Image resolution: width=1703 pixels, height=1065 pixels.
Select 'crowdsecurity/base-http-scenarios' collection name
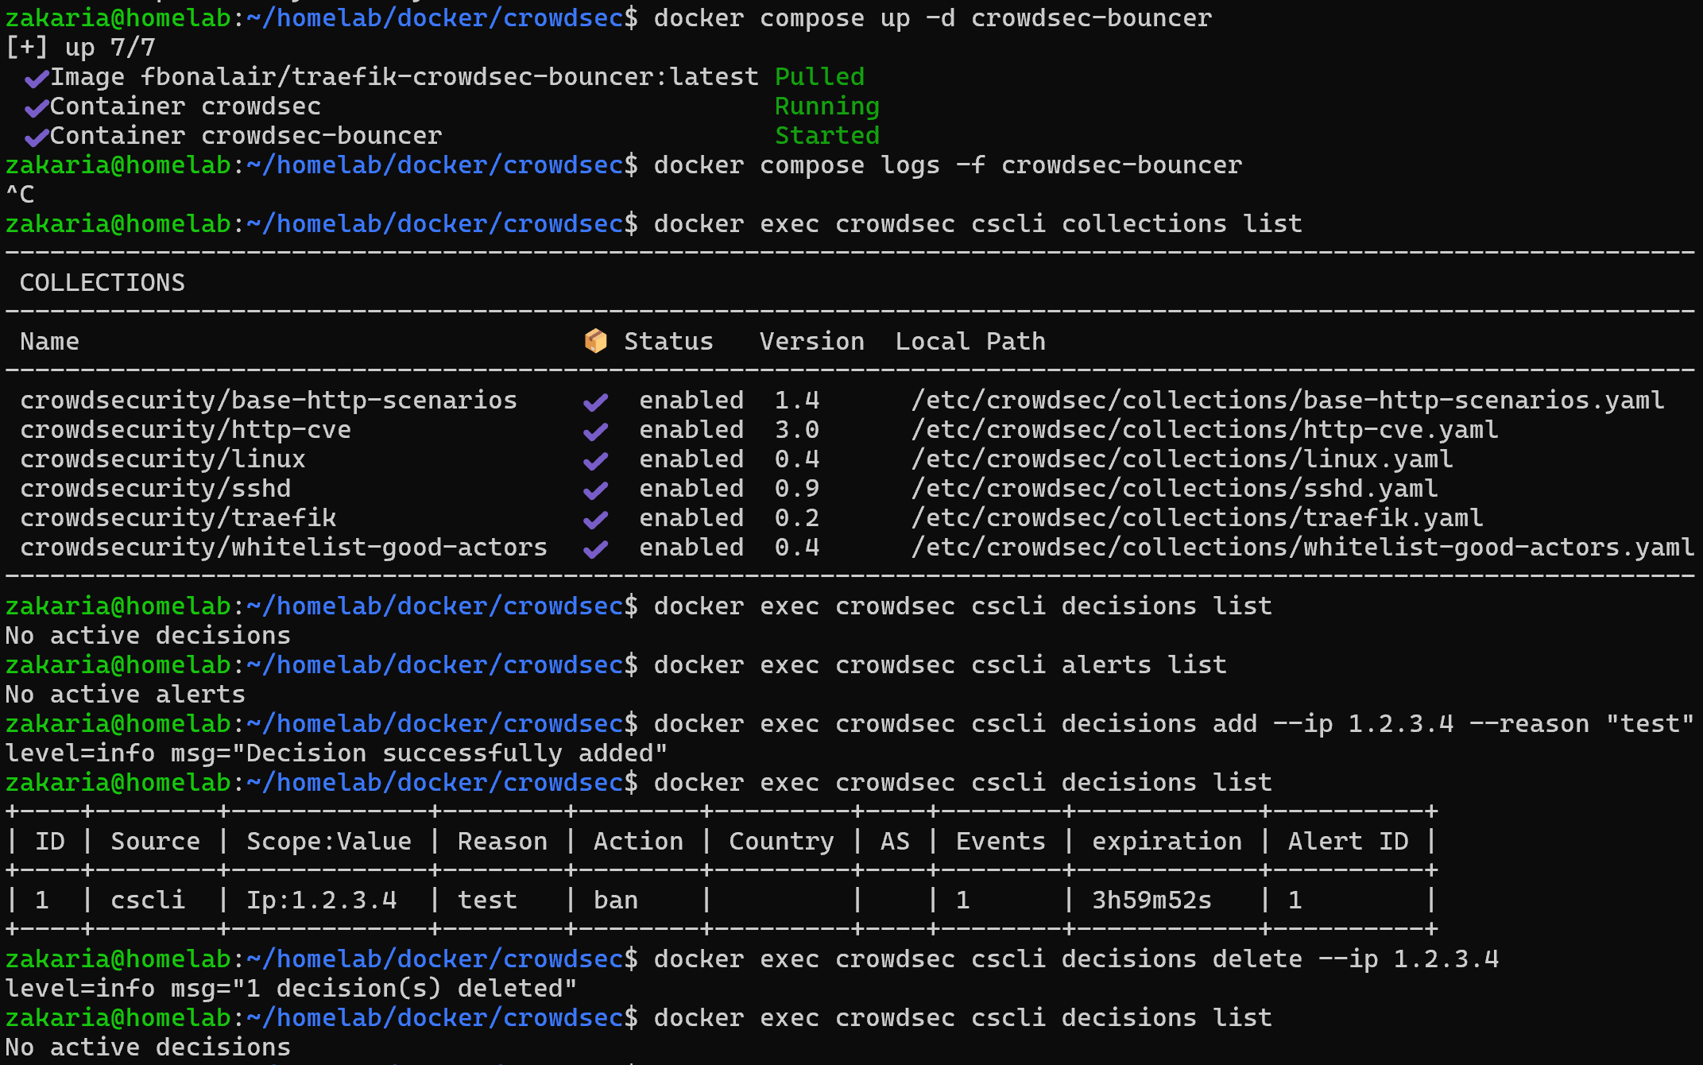pyautogui.click(x=269, y=401)
